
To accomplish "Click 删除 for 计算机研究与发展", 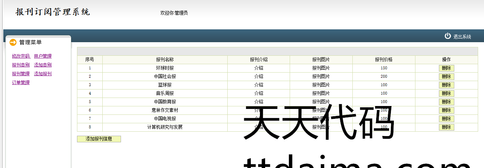I will click(446, 127).
